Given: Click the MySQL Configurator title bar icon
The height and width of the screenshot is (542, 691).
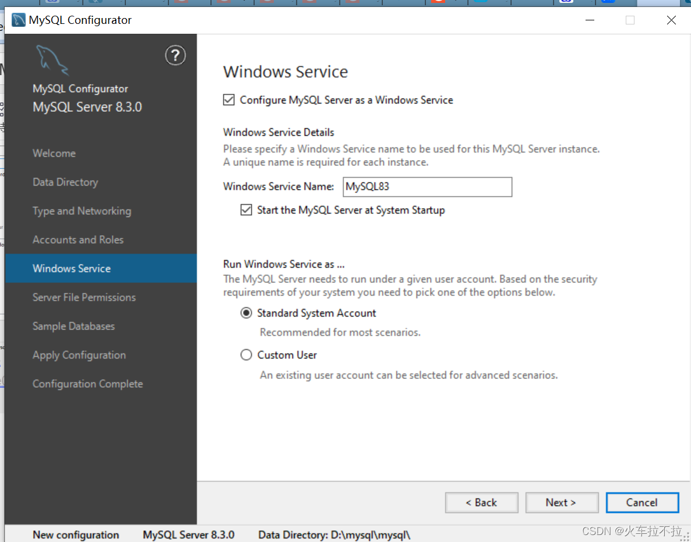Looking at the screenshot, I should point(19,20).
